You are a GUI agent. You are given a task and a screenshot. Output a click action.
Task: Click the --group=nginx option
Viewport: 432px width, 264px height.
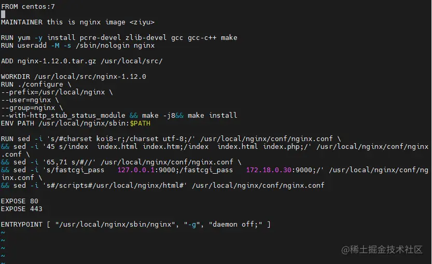pyautogui.click(x=29, y=108)
